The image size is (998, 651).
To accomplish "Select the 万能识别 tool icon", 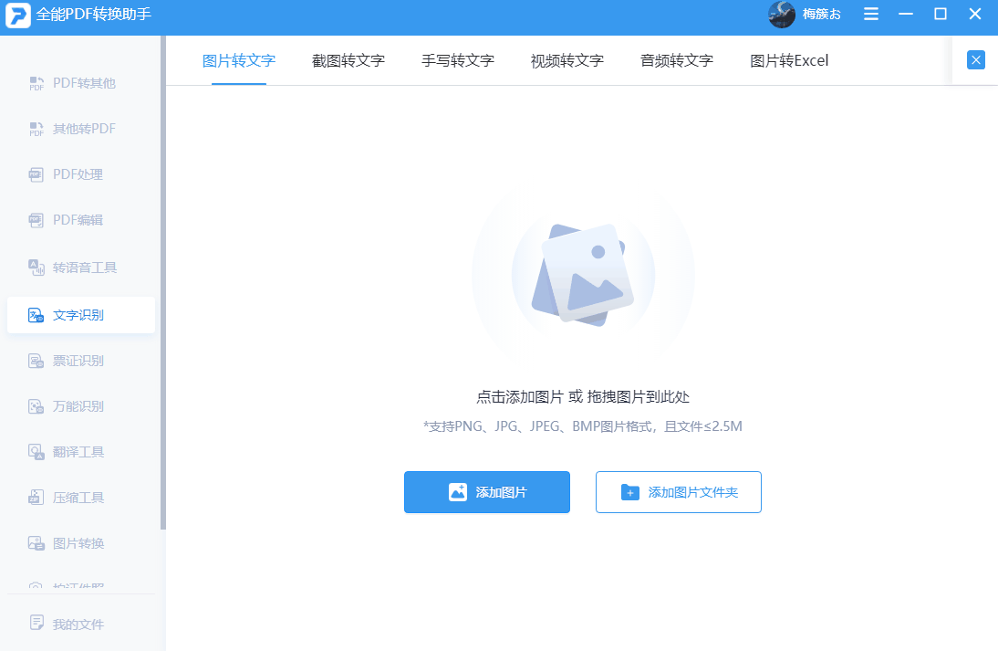I will tap(71, 405).
